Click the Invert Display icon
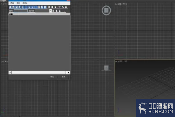The image size is (175, 117). [x=55, y=7]
